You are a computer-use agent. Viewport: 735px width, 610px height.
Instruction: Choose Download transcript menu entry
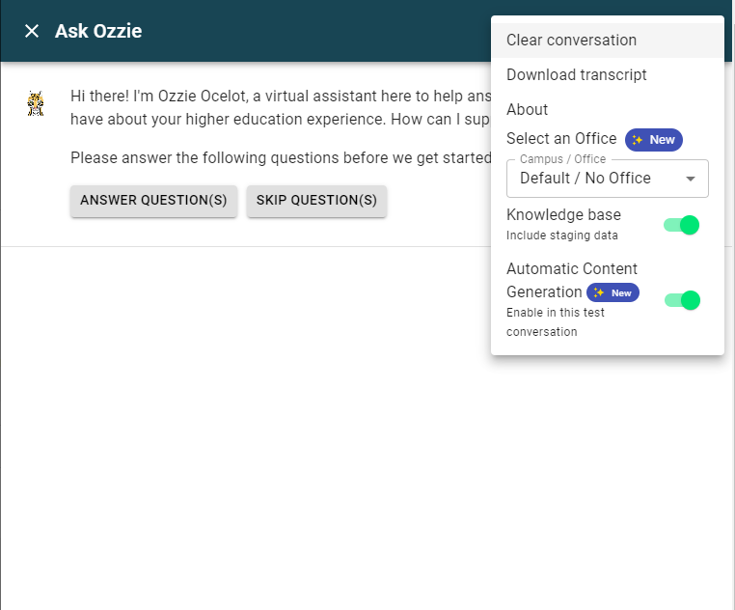pyautogui.click(x=607, y=75)
